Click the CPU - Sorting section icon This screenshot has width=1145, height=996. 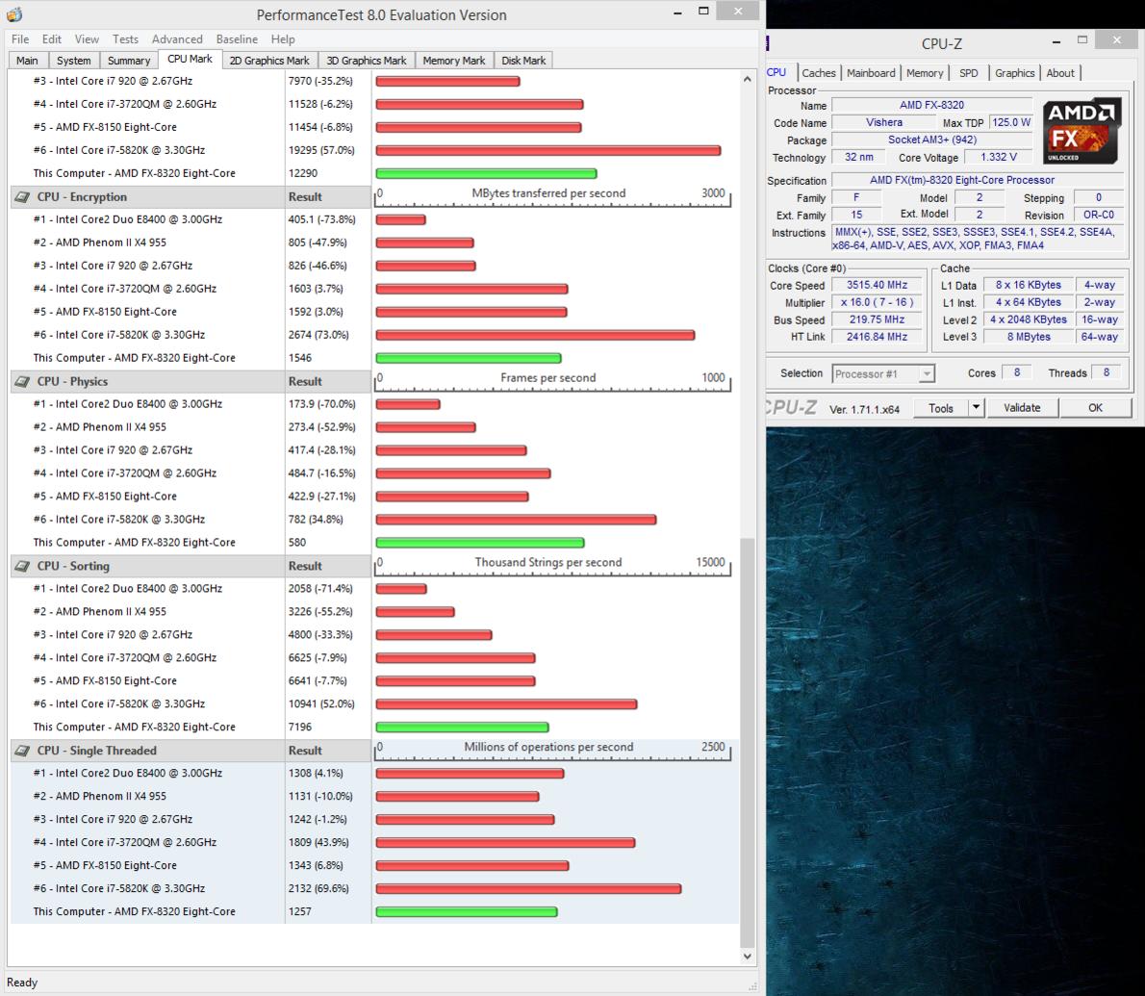click(23, 567)
